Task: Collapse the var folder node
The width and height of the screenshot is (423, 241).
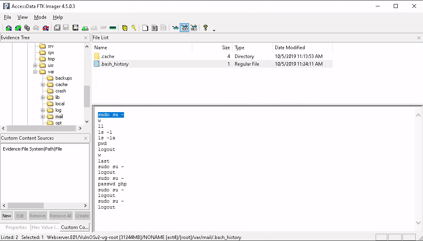Action: tap(35, 72)
